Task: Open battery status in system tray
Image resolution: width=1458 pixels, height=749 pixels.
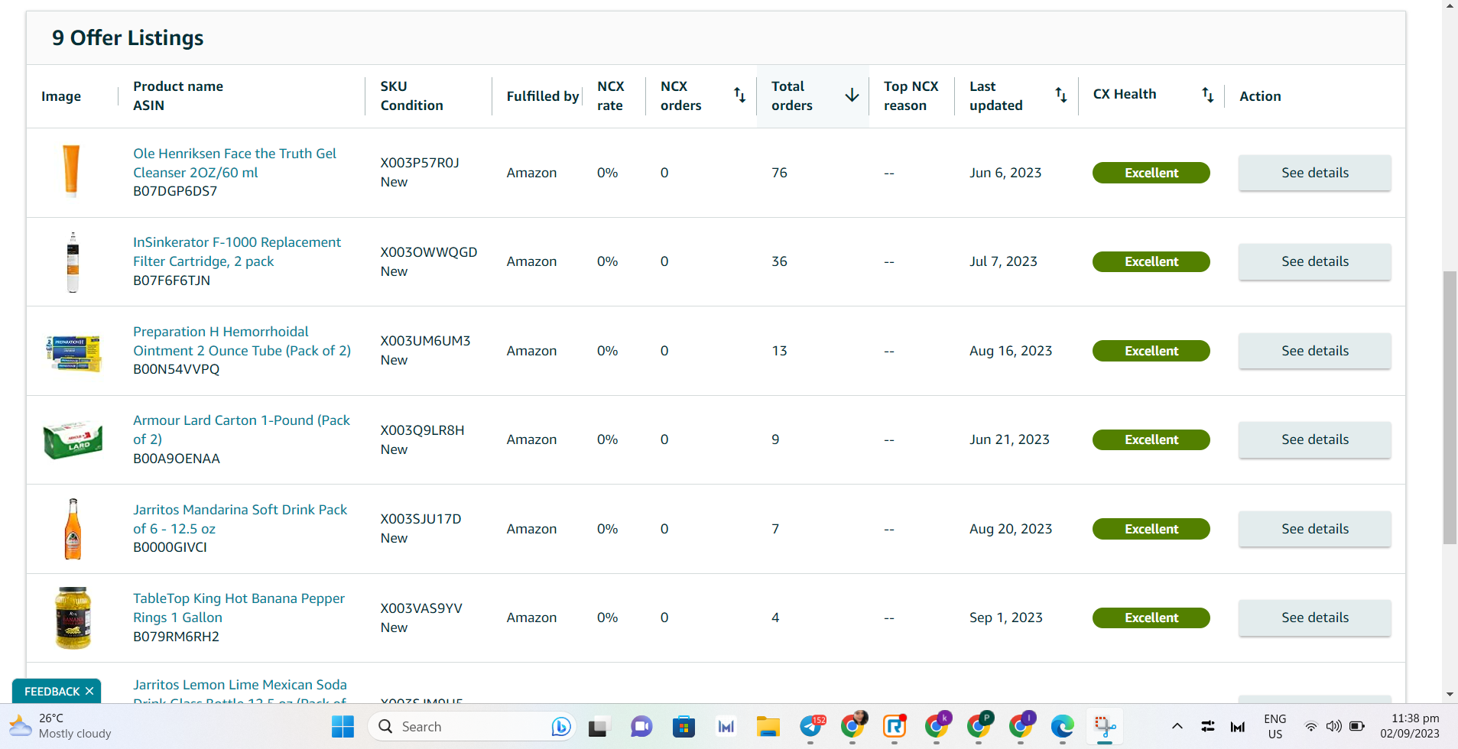Action: (1357, 726)
